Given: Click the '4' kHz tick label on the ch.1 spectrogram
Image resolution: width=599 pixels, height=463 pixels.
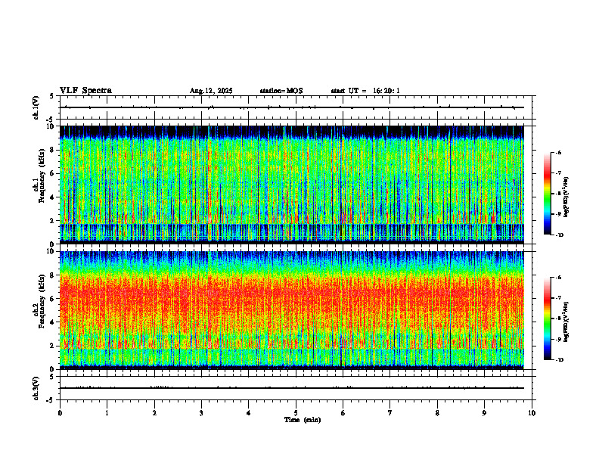Looking at the screenshot, I should coord(52,197).
